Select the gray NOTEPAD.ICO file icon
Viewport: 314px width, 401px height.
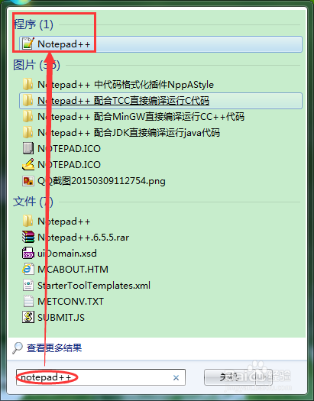pos(28,148)
